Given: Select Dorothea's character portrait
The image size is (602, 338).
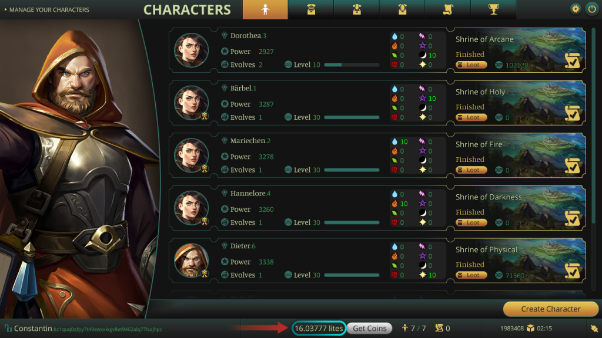Looking at the screenshot, I should [x=191, y=50].
